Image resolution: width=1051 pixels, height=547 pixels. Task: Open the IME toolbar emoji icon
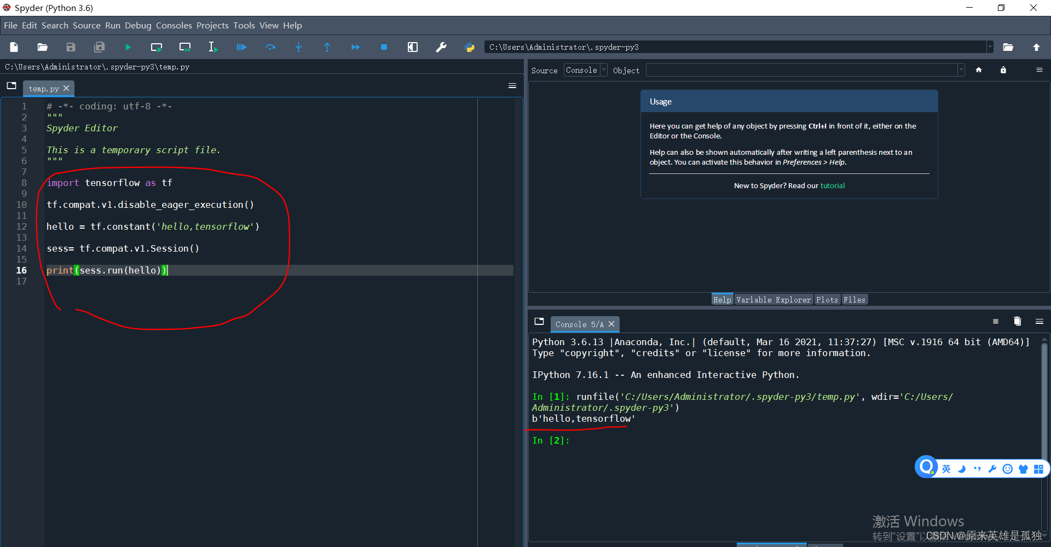point(1007,469)
